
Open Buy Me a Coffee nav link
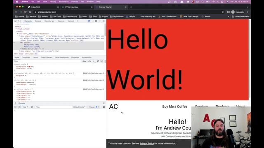(175, 106)
